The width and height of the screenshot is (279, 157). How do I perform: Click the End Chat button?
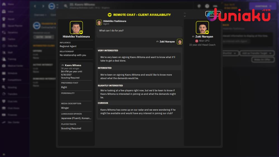click(x=213, y=14)
